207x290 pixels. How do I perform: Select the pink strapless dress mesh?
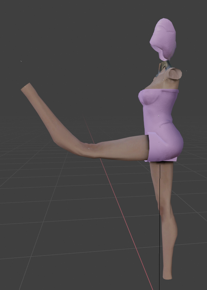161,126
